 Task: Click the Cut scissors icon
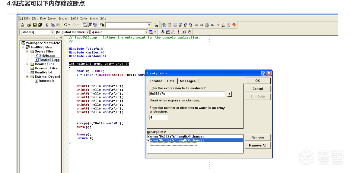(x=47, y=25)
